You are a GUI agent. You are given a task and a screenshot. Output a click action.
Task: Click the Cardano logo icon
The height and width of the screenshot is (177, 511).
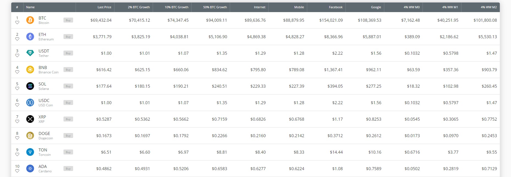coord(30,168)
